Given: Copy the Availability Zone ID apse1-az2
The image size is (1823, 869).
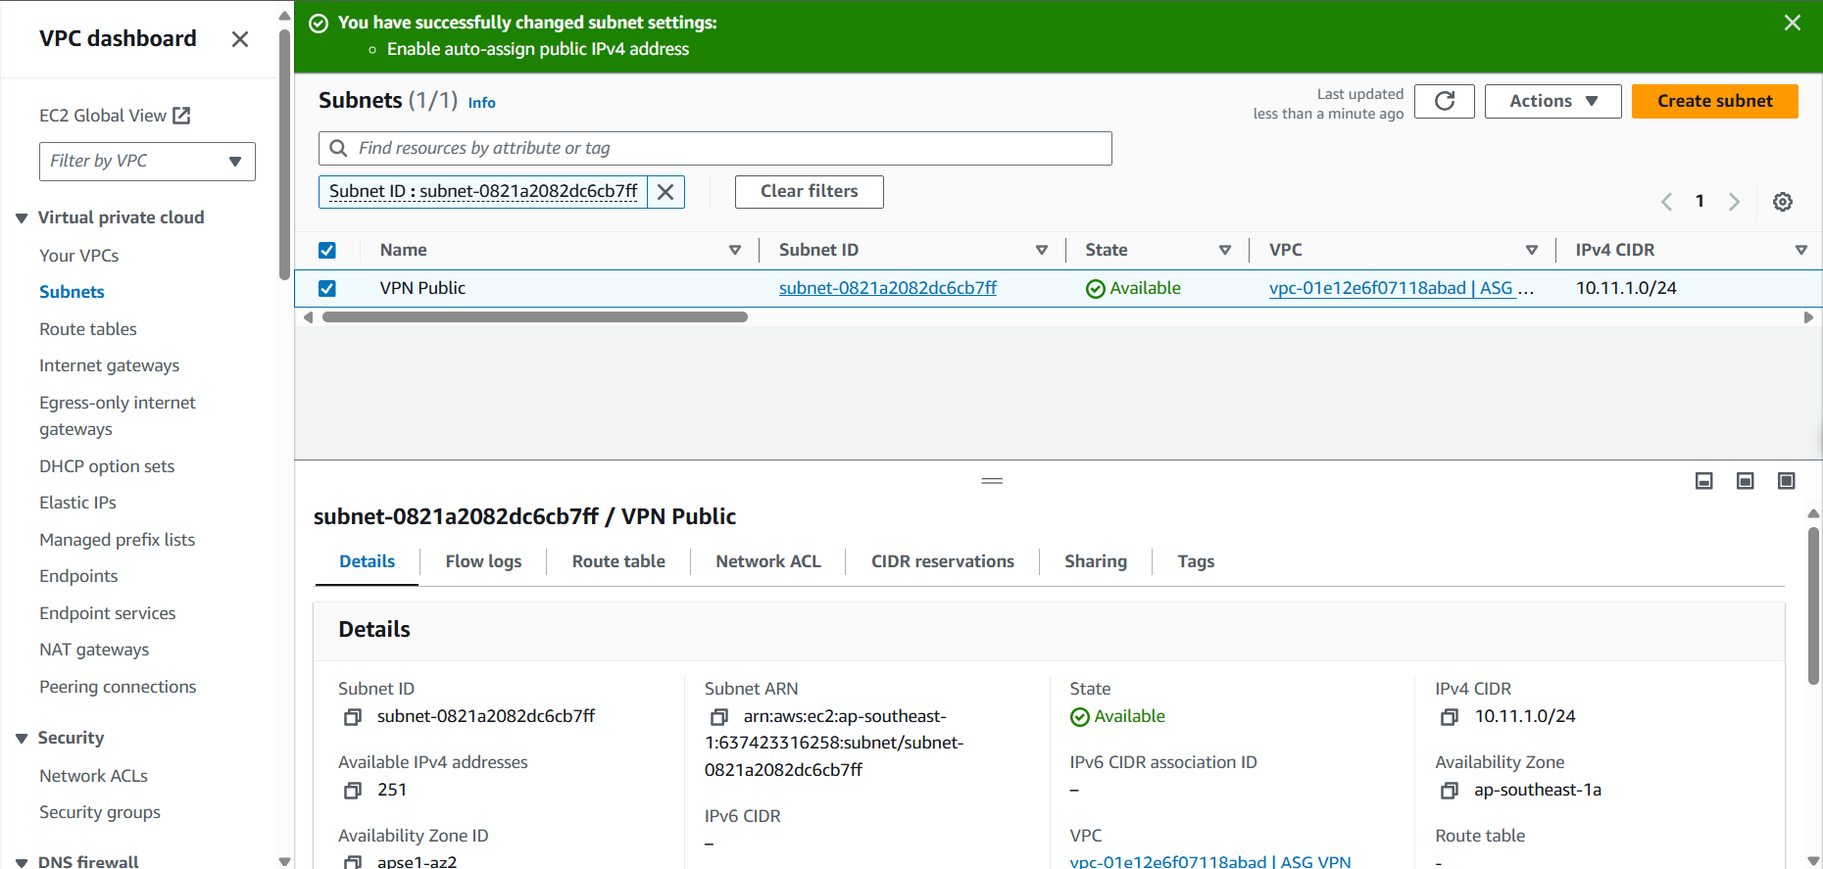Looking at the screenshot, I should click(353, 862).
